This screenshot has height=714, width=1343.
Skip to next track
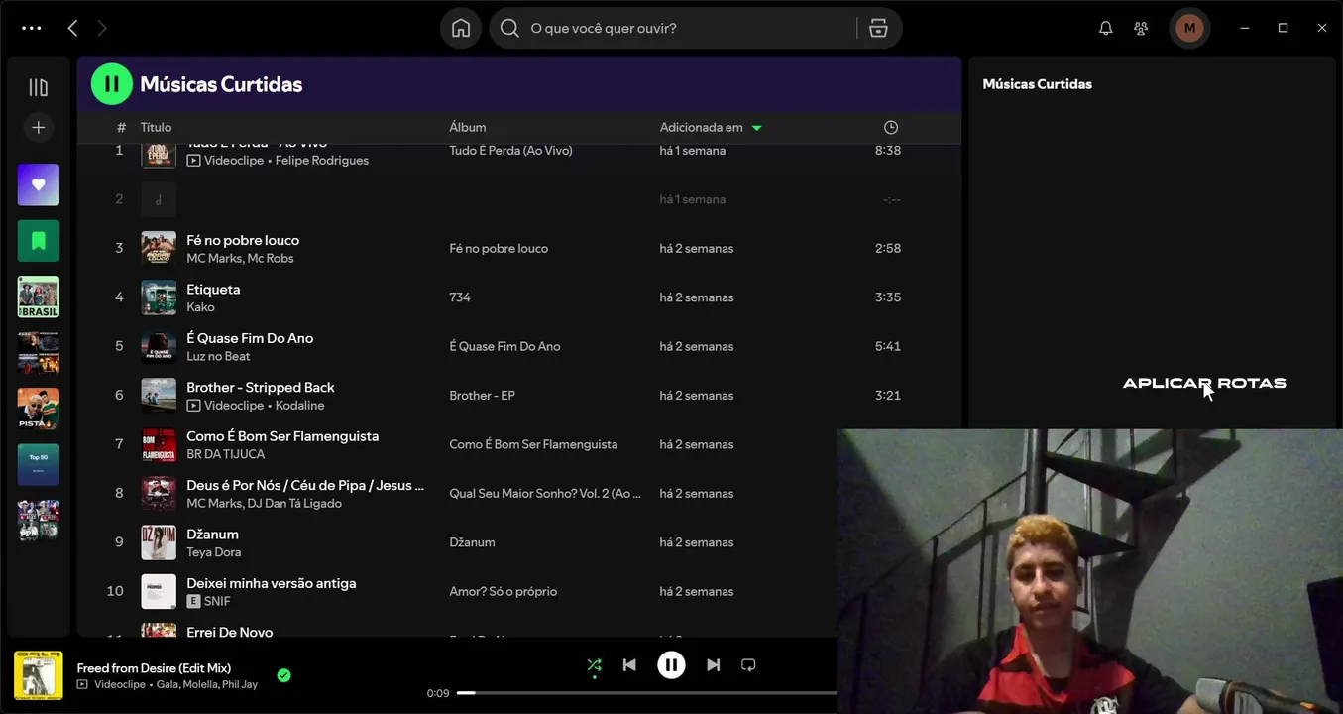click(713, 665)
